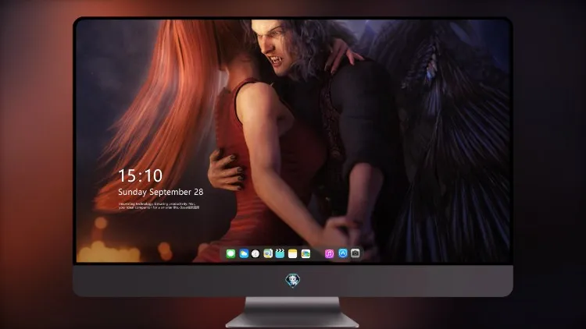Click the logo badge on monitor chin

(x=293, y=281)
